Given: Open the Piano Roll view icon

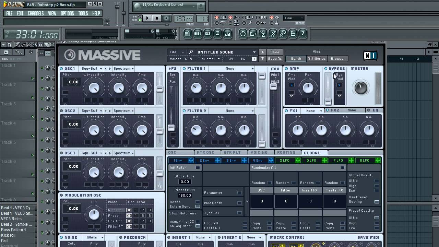Looking at the screenshot, I should [207, 34].
